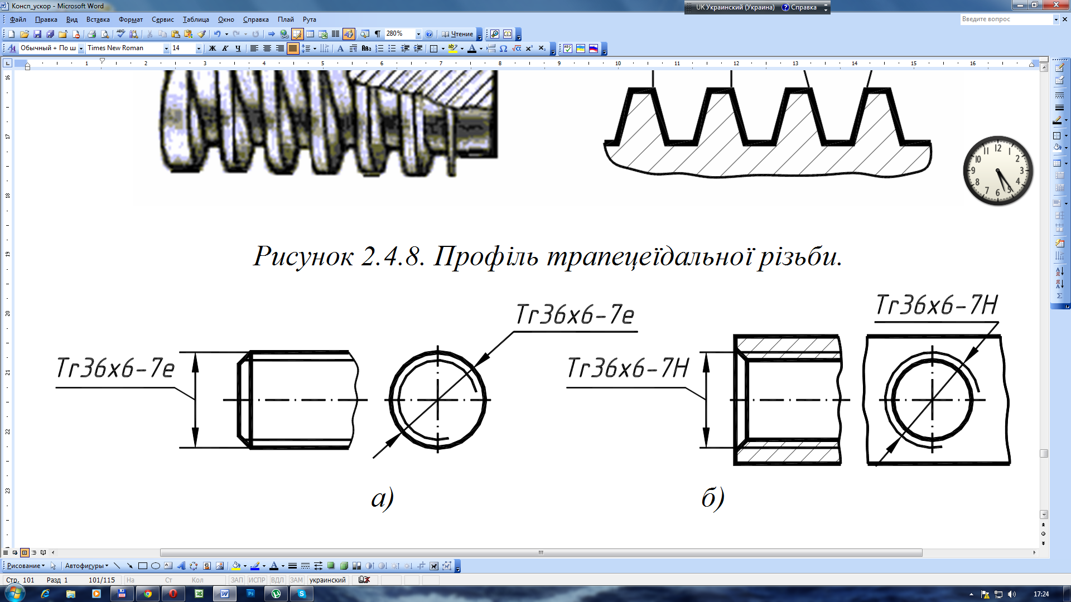
Task: Click the 'Введите вопрос' help input field
Action: (x=1005, y=19)
